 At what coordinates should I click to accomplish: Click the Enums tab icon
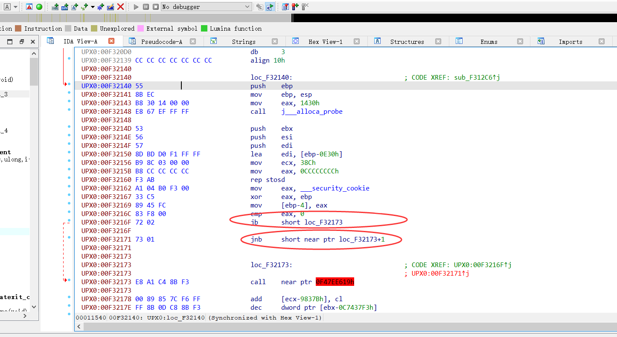point(459,41)
